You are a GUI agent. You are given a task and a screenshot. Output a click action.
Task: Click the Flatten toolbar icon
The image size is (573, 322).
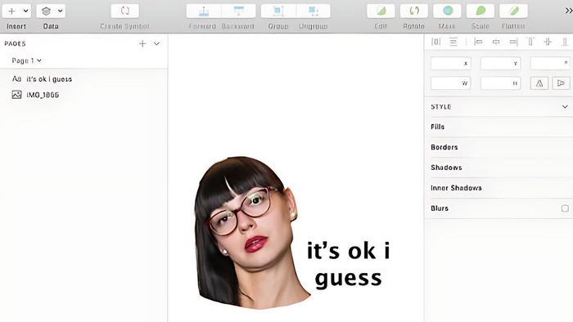click(513, 11)
